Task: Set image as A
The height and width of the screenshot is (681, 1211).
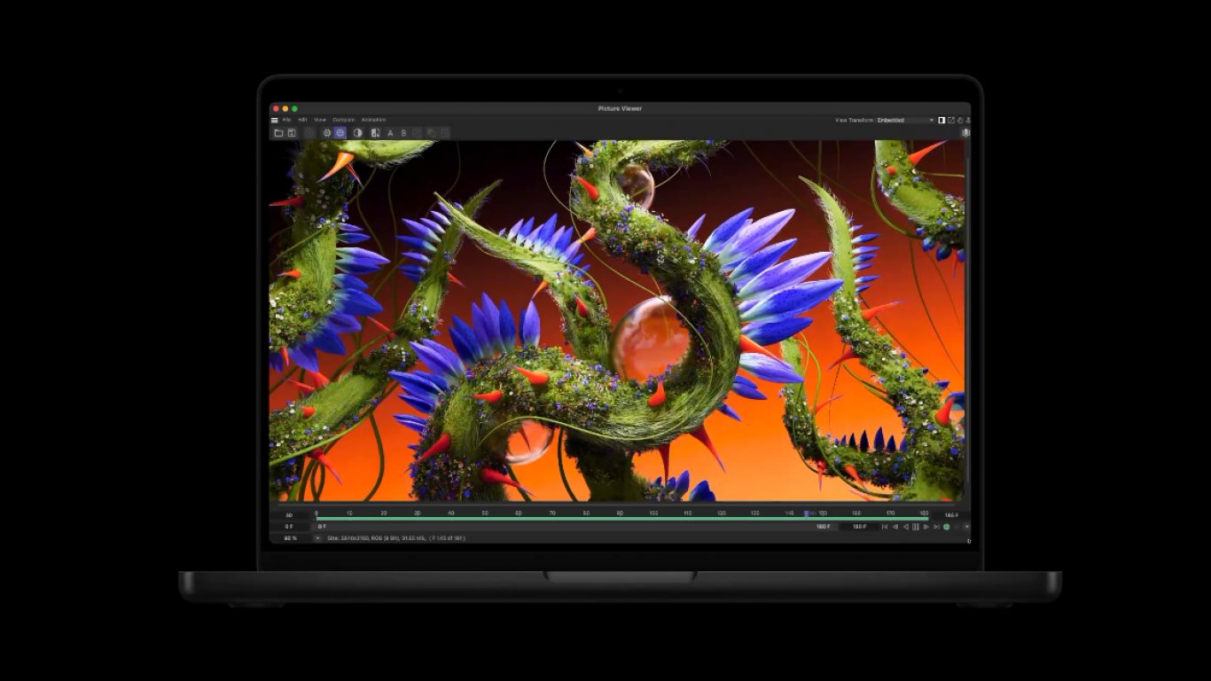Action: point(390,133)
